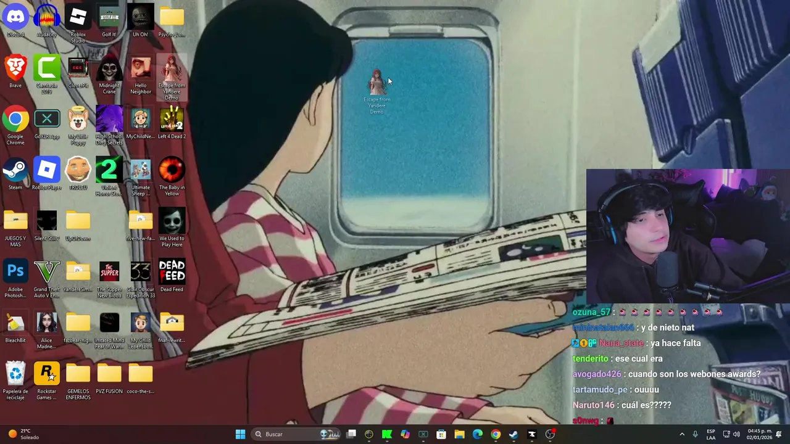Viewport: 790px width, 444px height.
Task: Select the GEMELOS ENFERMOS folder
Action: click(x=78, y=381)
